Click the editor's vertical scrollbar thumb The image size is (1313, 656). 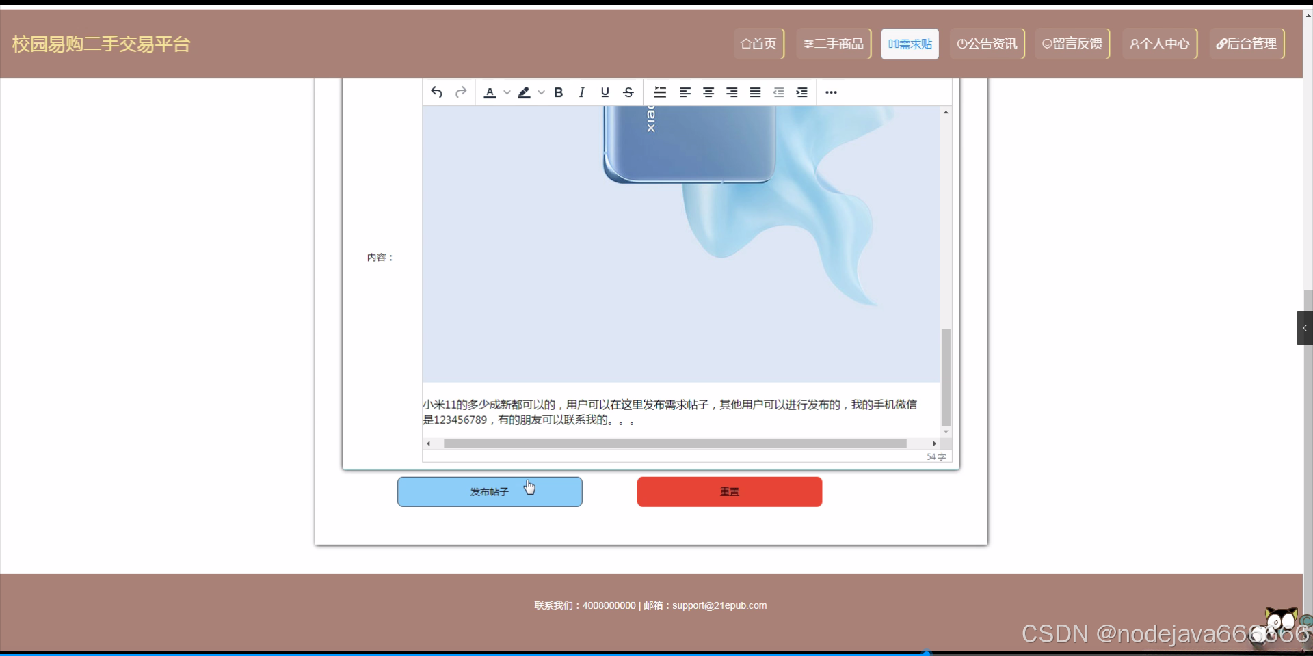946,377
